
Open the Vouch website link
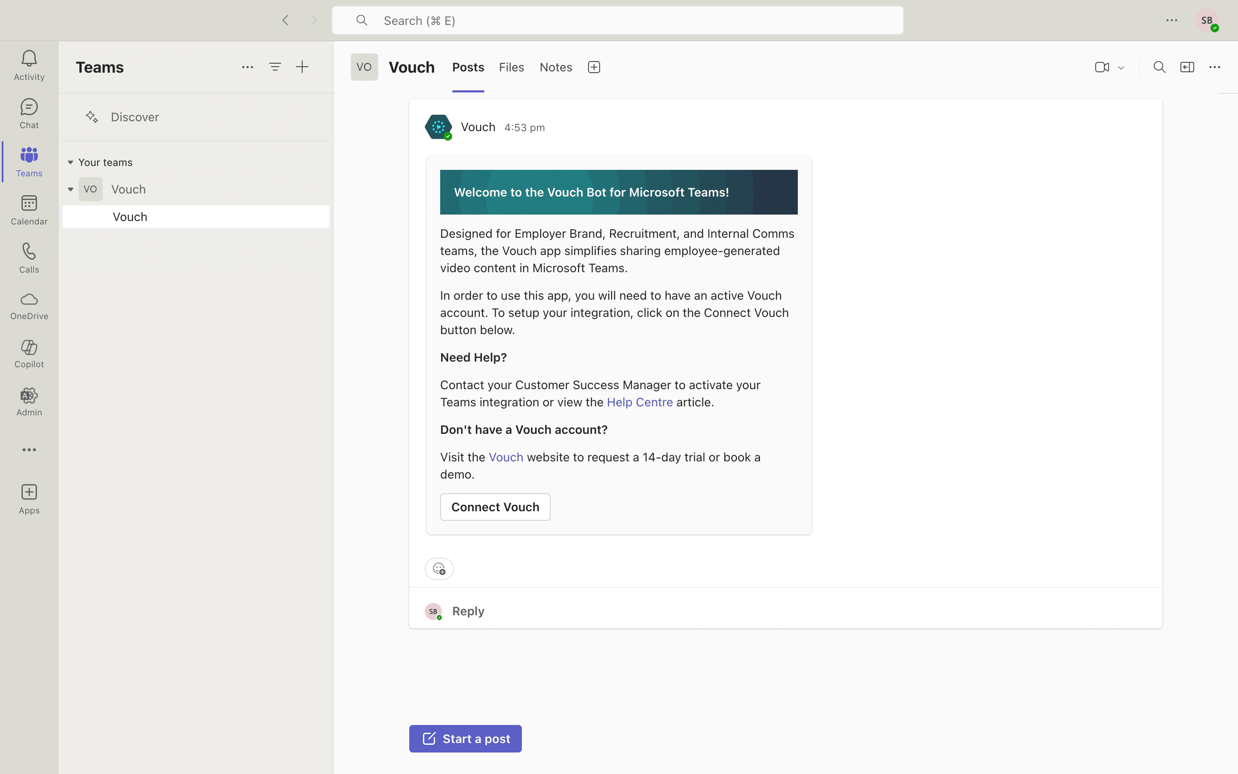[506, 457]
